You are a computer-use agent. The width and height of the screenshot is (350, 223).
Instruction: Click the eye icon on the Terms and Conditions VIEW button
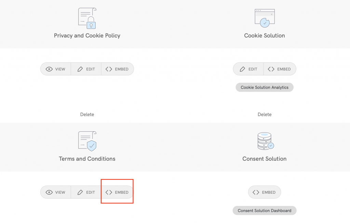49,192
